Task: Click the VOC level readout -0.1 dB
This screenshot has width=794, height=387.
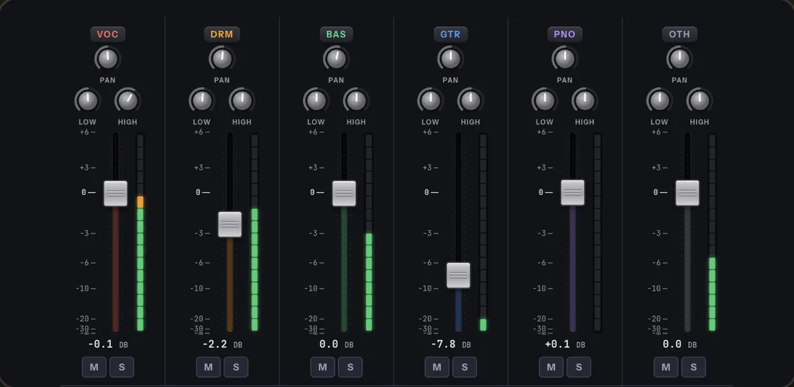Action: [x=109, y=344]
